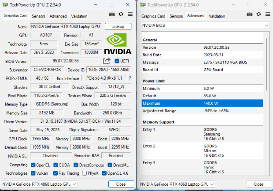Viewport: 273px width, 191px height.
Task: Switch to Advanced tab in left window
Action: [x=58, y=16]
